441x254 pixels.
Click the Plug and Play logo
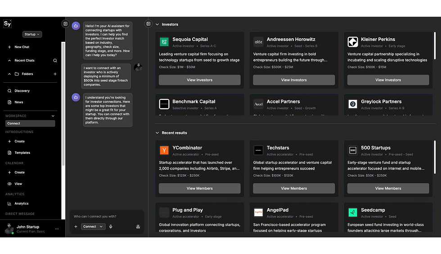coord(164,212)
